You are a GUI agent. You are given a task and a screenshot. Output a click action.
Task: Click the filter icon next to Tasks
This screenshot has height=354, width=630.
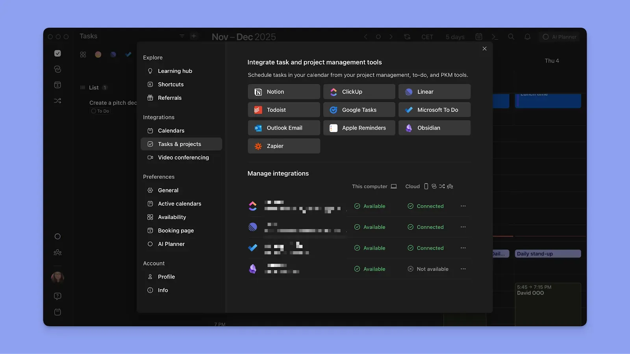click(182, 36)
